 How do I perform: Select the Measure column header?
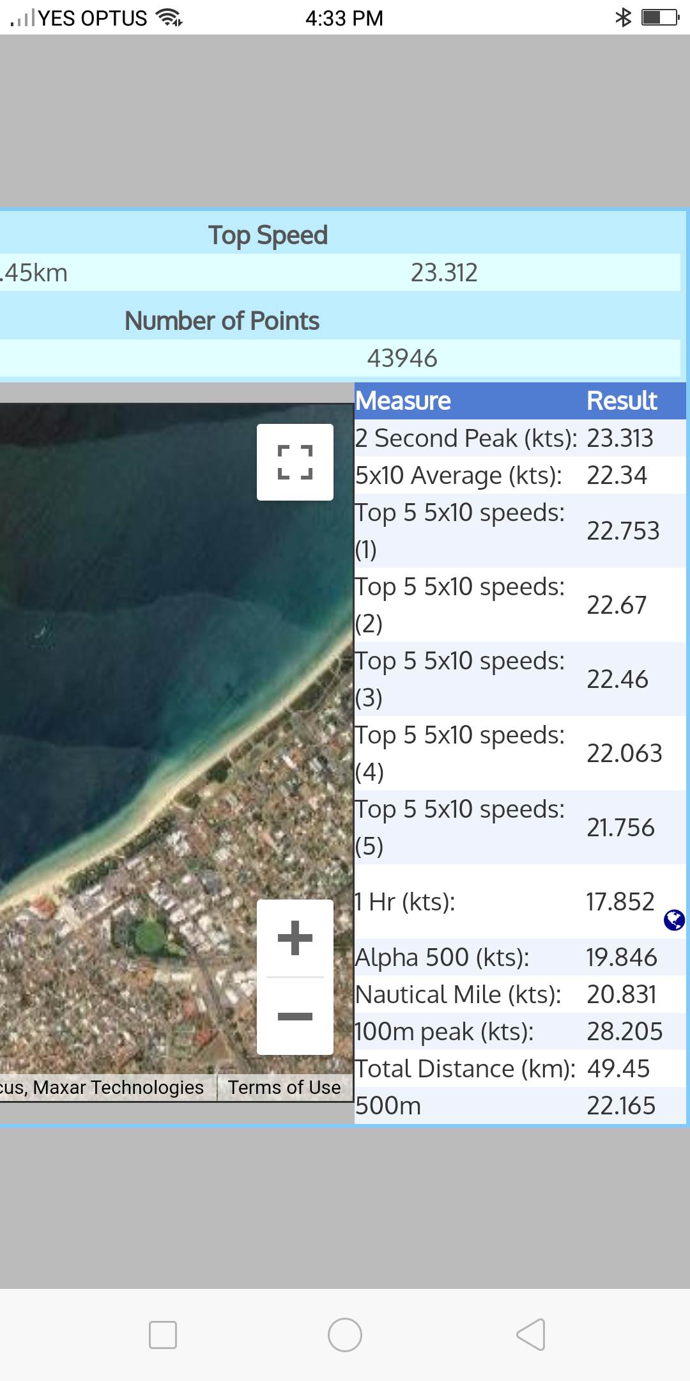coord(403,401)
